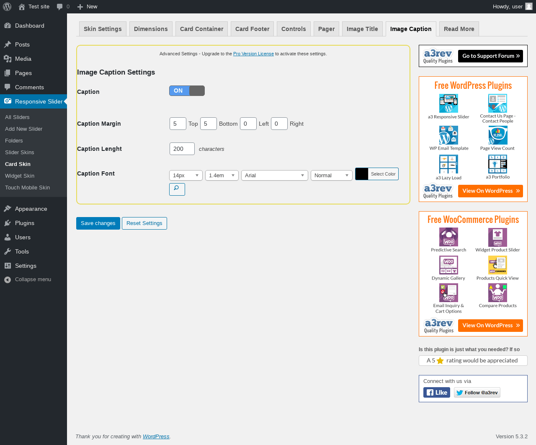Open the 1.4em line height dropdown
Image resolution: width=536 pixels, height=445 pixels.
(x=222, y=176)
